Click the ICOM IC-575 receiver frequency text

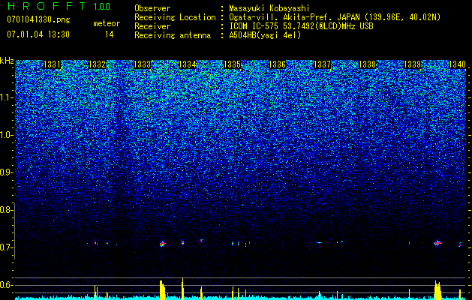pos(301,26)
